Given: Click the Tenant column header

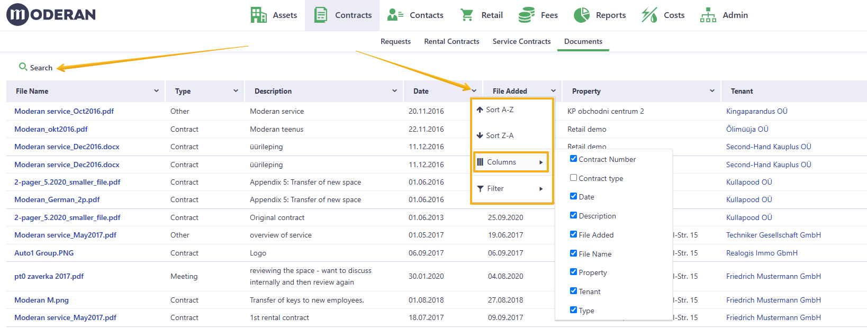Looking at the screenshot, I should 742,91.
